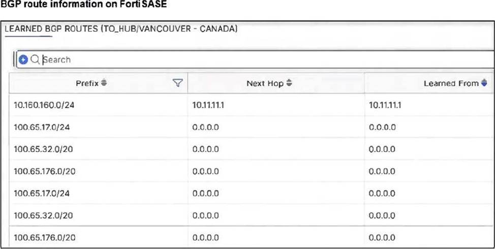Select the second 100.65.17.0/24 prefix entry
The height and width of the screenshot is (249, 495).
(x=42, y=193)
